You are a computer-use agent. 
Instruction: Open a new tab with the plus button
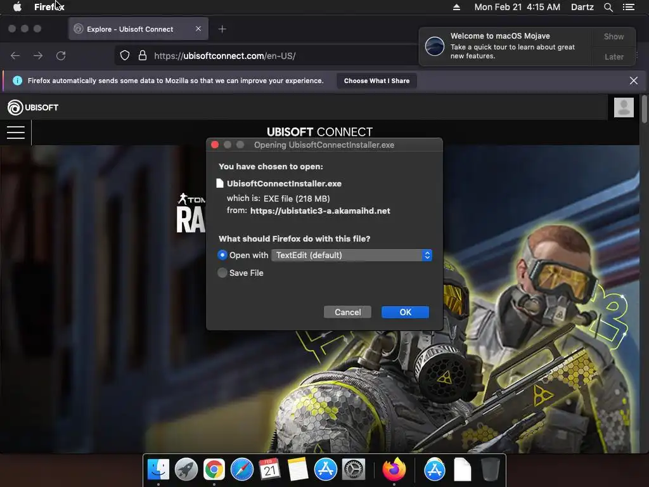[x=222, y=29]
